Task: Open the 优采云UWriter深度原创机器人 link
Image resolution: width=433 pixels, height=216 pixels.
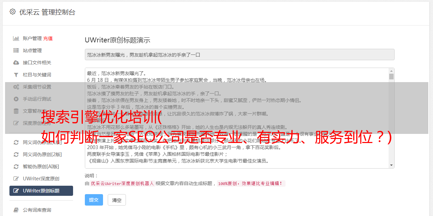Action: [122, 184]
